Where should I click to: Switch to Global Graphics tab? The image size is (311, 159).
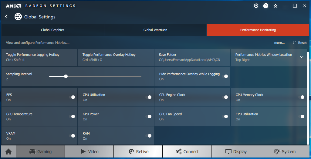coord(52,30)
